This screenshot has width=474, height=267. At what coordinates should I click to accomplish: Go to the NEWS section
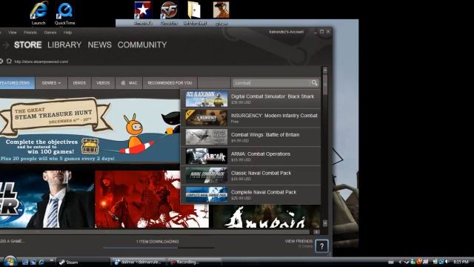[99, 44]
